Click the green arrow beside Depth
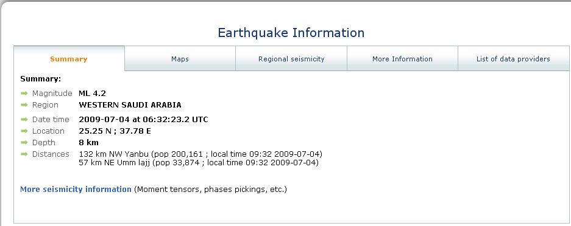Viewport: 571px width, 226px height. click(x=24, y=143)
